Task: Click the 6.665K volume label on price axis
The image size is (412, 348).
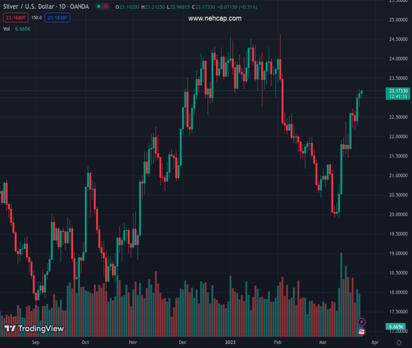Action: [397, 327]
